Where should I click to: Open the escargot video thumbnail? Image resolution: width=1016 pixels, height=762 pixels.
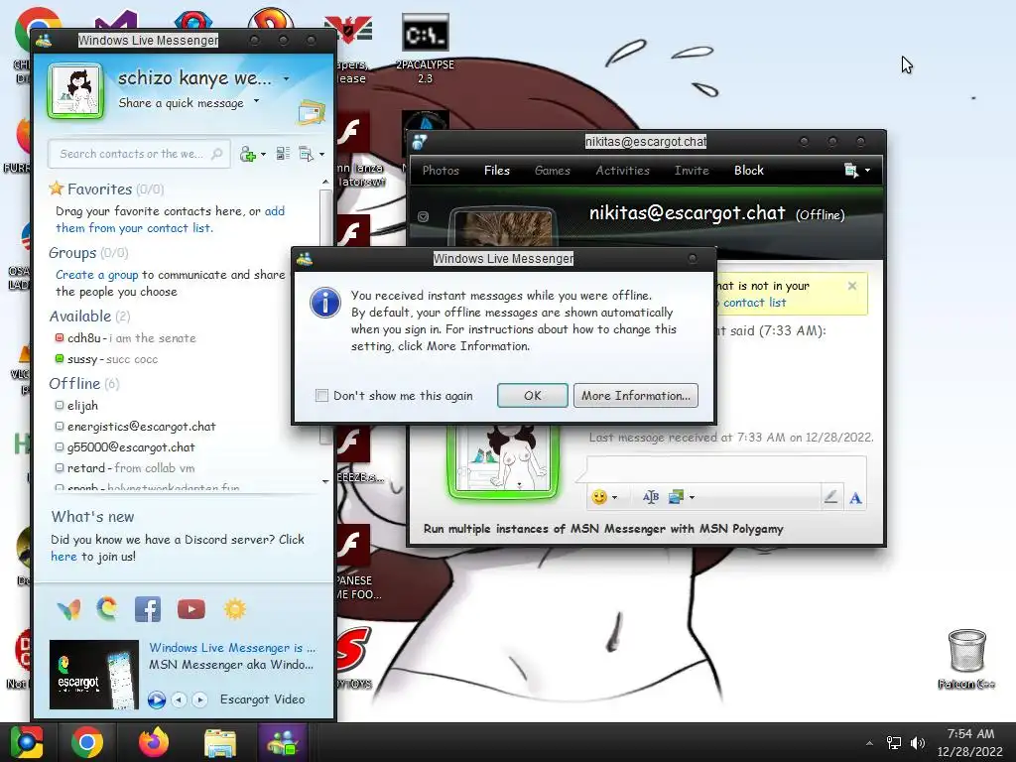pyautogui.click(x=94, y=675)
